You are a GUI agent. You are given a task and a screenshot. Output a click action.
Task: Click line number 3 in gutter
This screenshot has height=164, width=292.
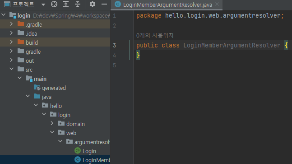coord(114,46)
